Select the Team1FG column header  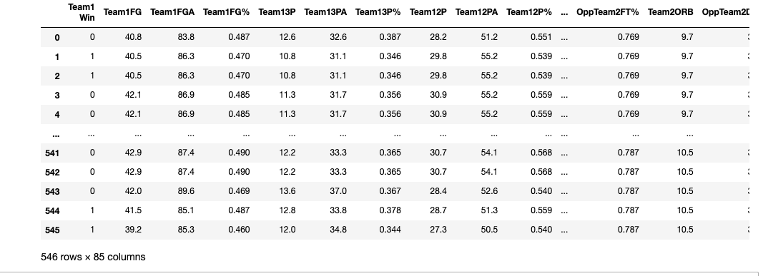[122, 12]
